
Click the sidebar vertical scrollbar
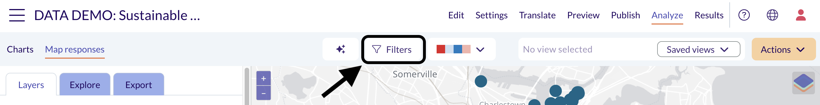[247, 86]
